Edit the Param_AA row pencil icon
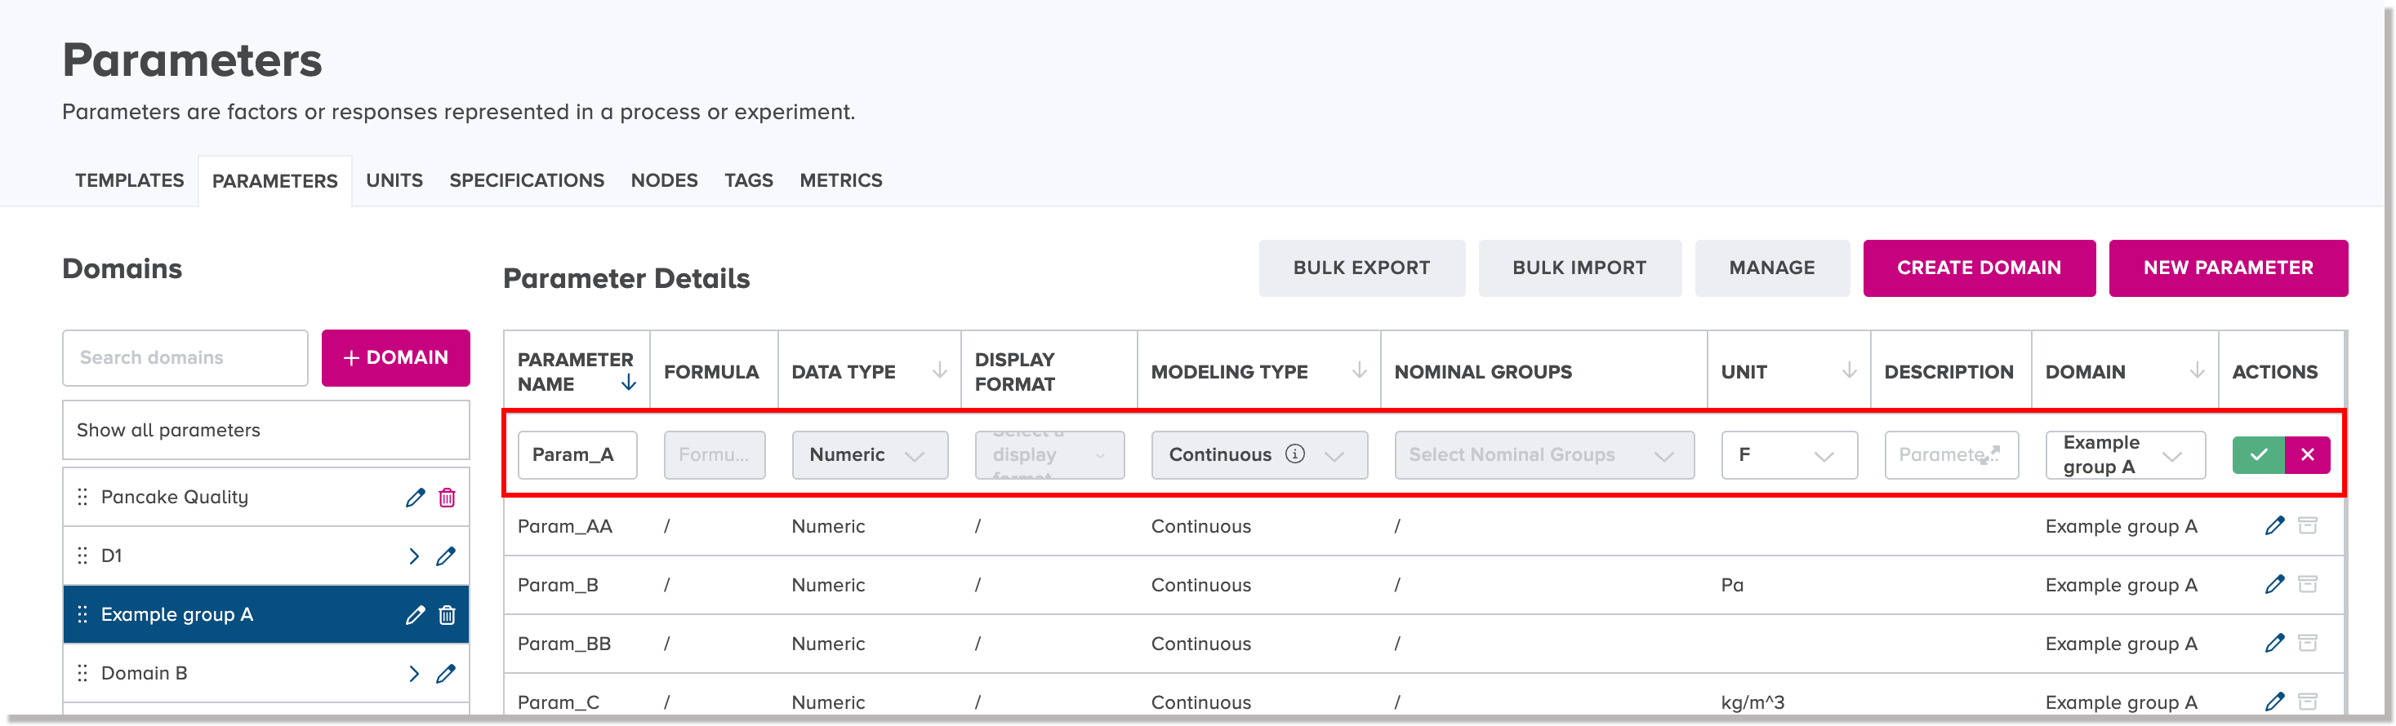The height and width of the screenshot is (726, 2396). (x=2274, y=526)
